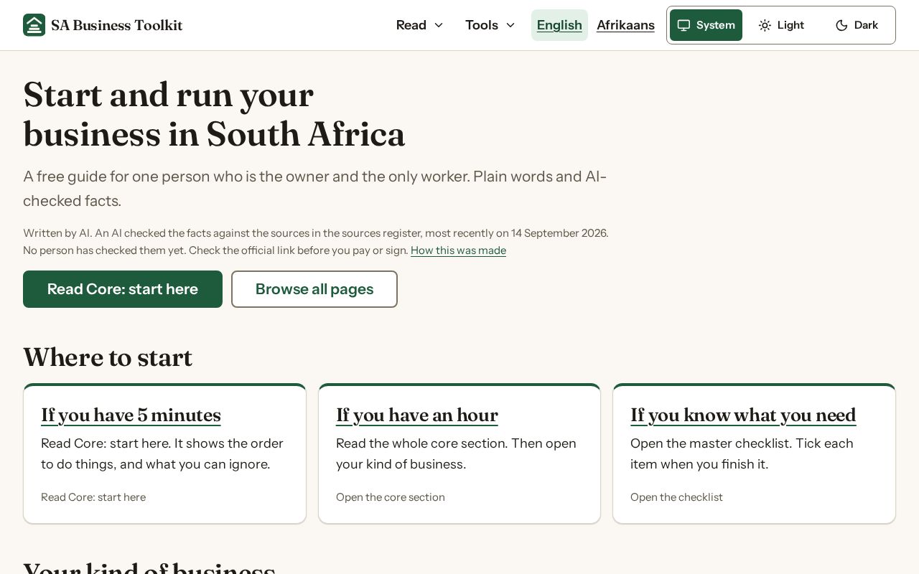Click the main heading 'Start and run your business'

coord(214,114)
